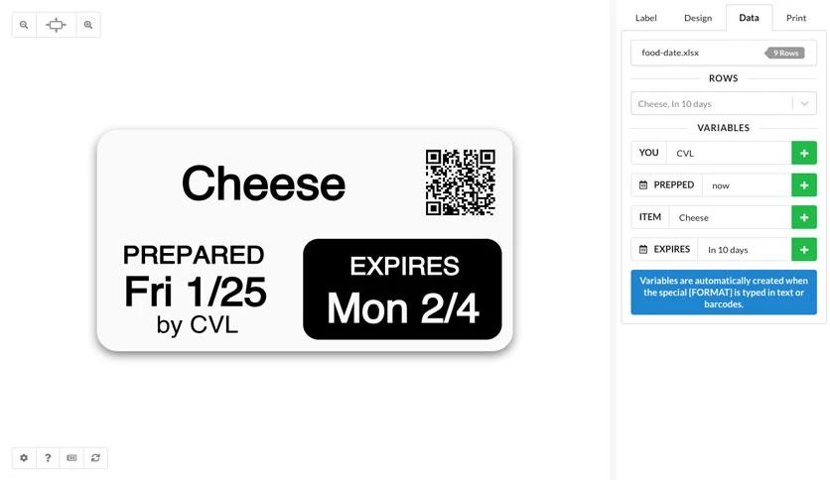The image size is (830, 480).
Task: Open settings via the gear icon
Action: point(24,458)
